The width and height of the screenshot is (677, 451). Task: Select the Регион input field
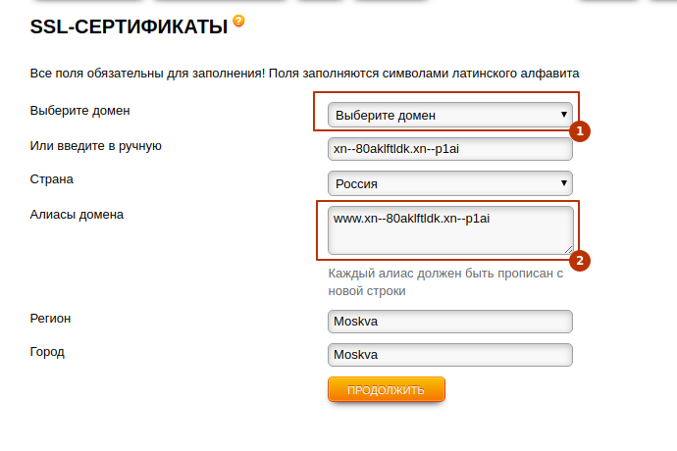pos(449,322)
